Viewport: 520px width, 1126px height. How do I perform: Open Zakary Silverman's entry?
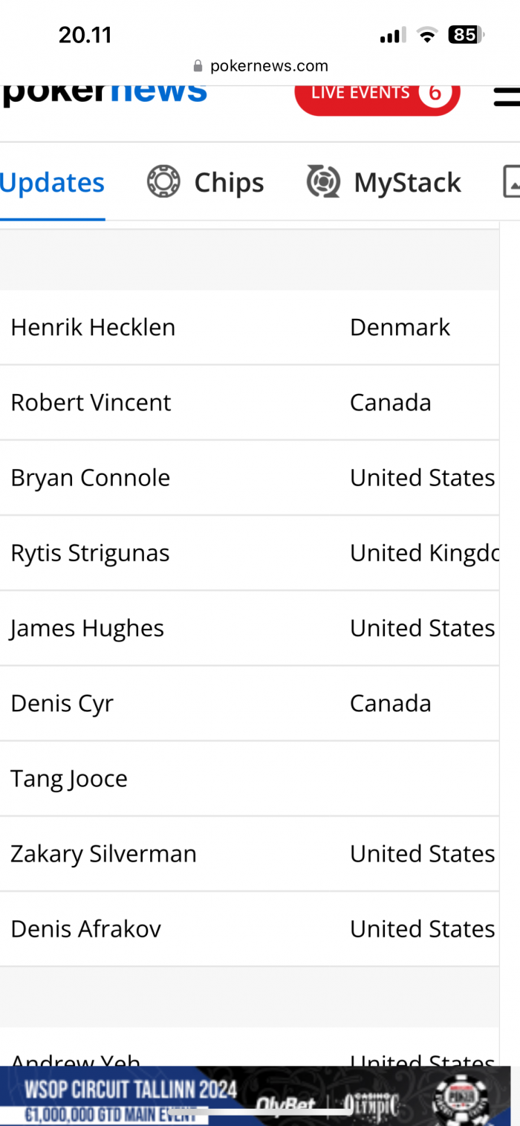[250, 853]
